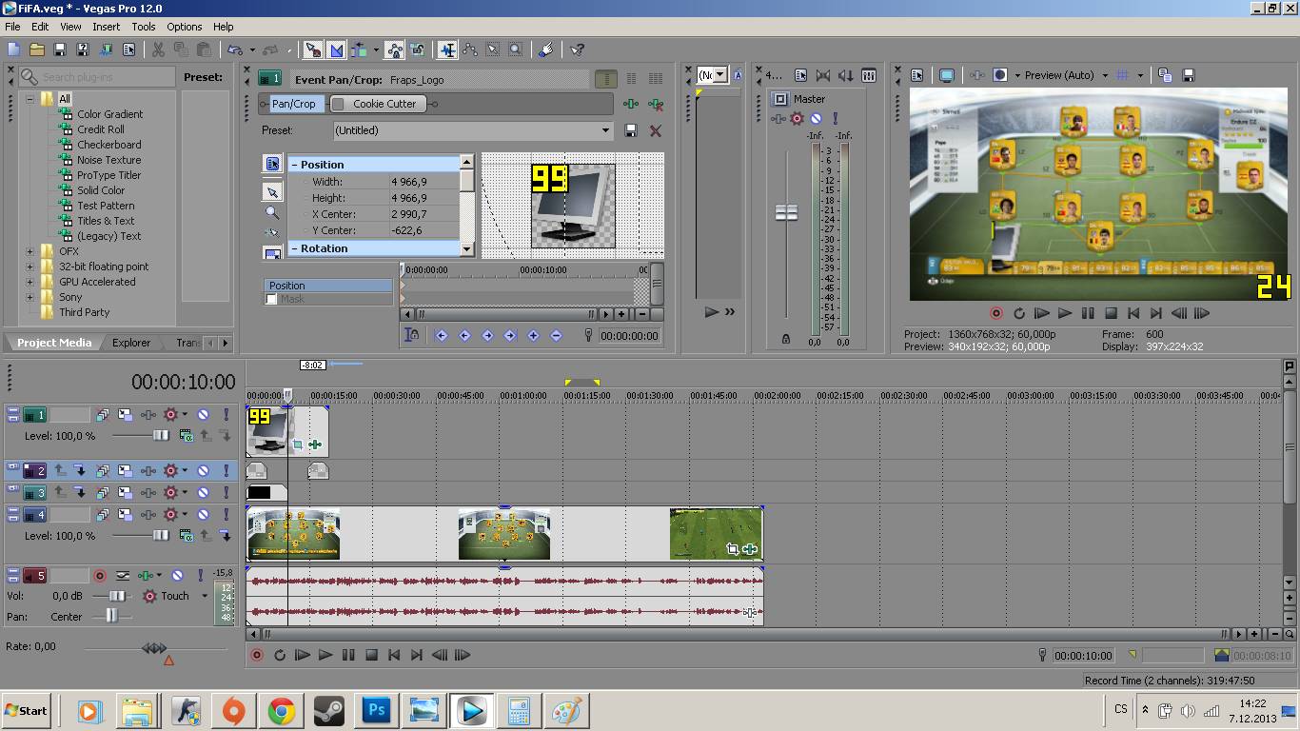Open the Undo history dropdown arrow
1300x731 pixels.
click(x=250, y=49)
